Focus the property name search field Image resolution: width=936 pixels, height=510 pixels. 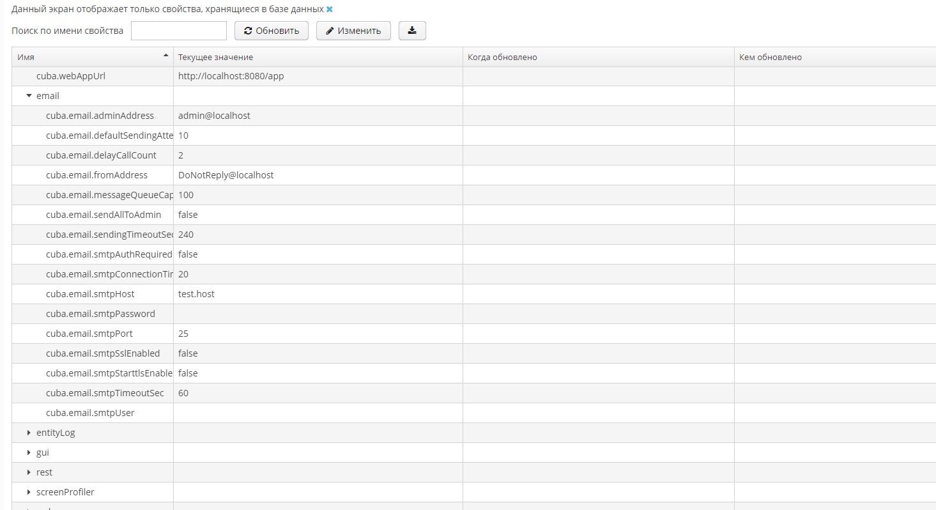point(179,31)
